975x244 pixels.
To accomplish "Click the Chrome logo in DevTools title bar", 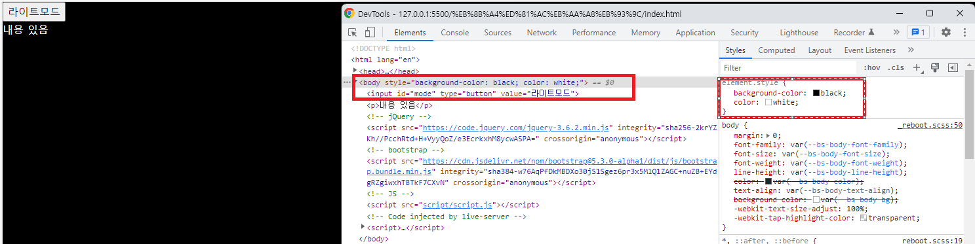I will (x=349, y=13).
